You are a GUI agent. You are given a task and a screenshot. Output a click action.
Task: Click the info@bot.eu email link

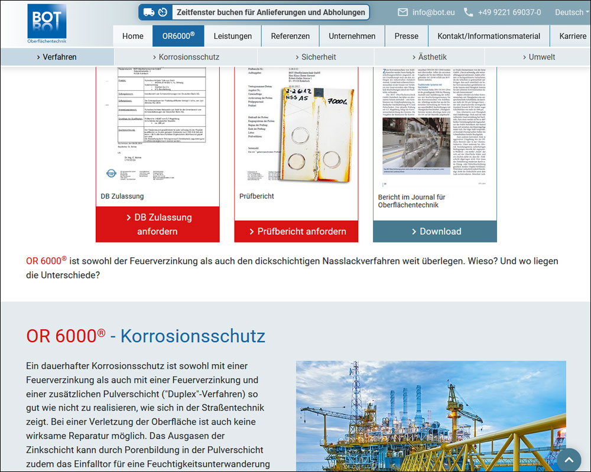click(x=434, y=12)
